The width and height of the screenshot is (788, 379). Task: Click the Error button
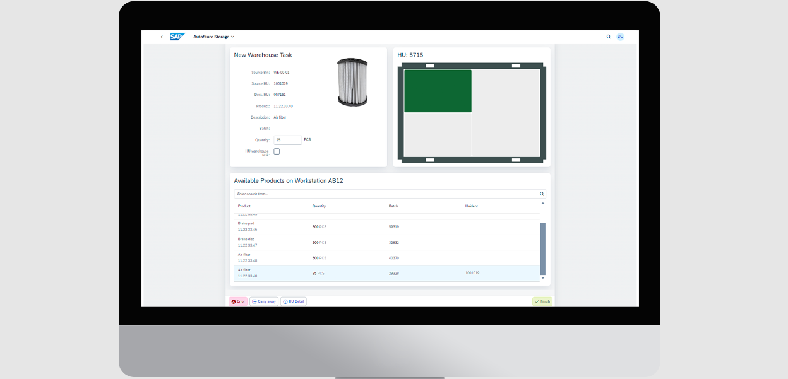(x=238, y=301)
